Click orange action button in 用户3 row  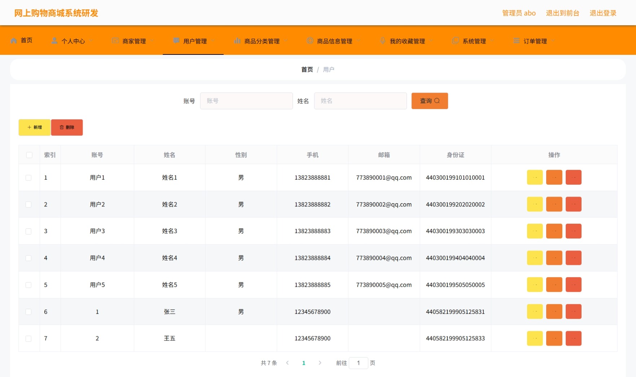[x=554, y=231]
